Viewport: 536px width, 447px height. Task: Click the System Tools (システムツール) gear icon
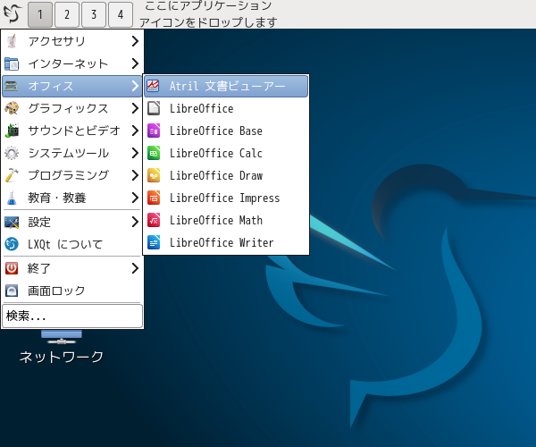coord(12,153)
